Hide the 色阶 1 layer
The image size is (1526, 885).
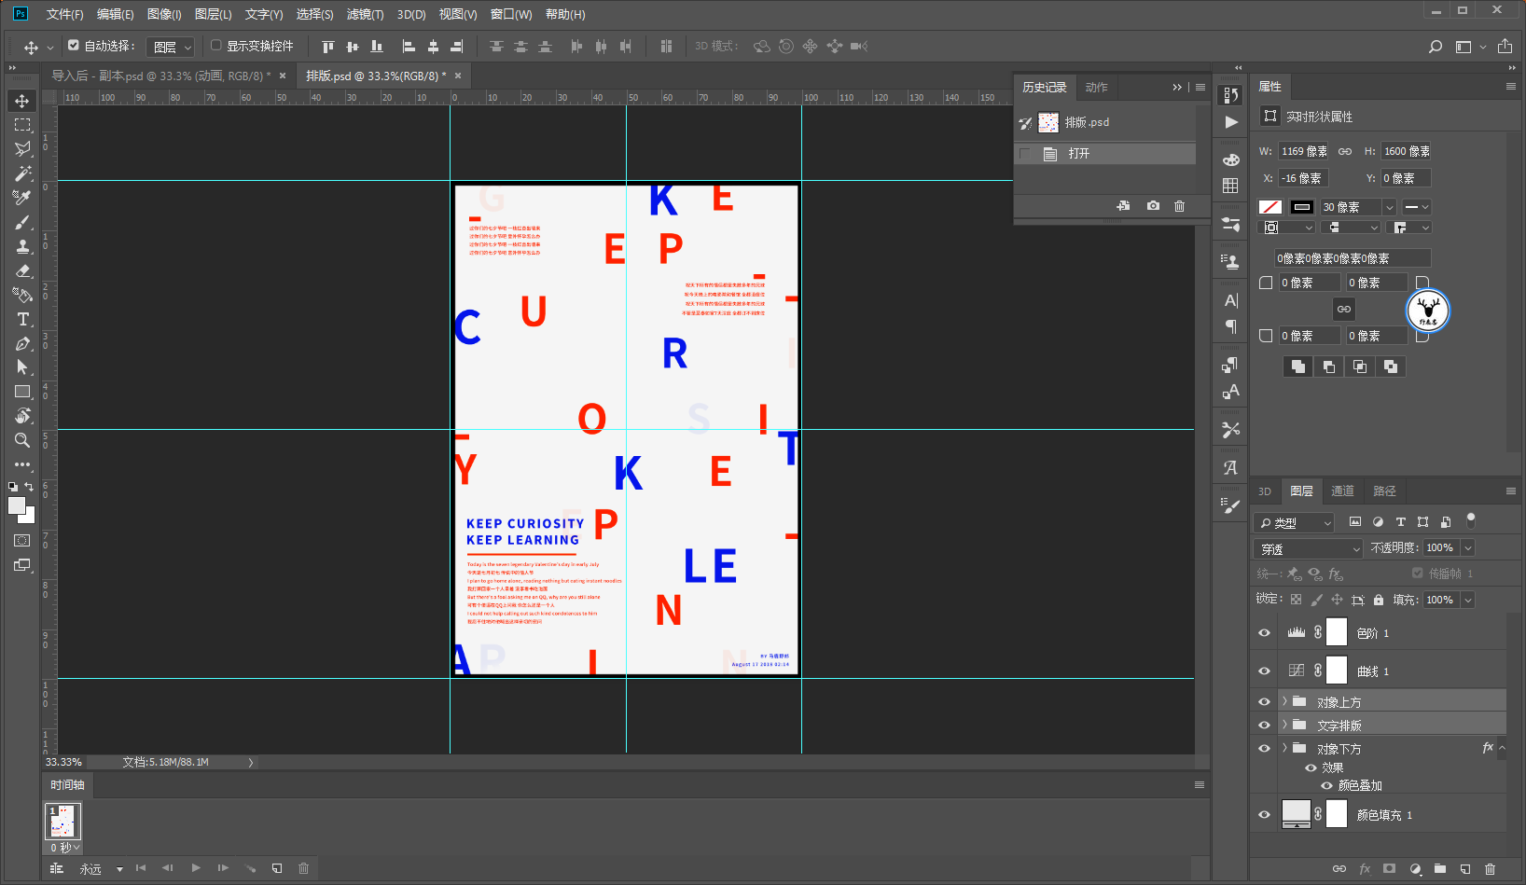(1264, 633)
